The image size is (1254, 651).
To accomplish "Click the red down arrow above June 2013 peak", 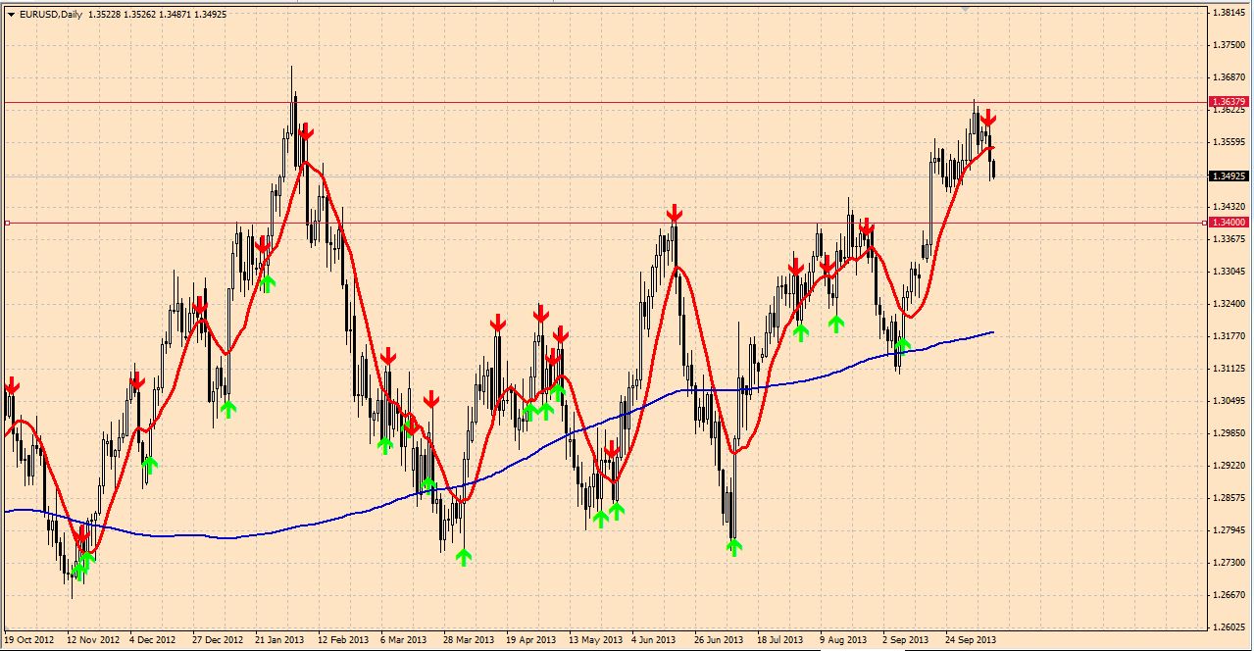I will [674, 214].
